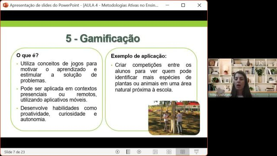Go to the previous slide using the status bar arrow
277x156 pixels.
click(117, 152)
